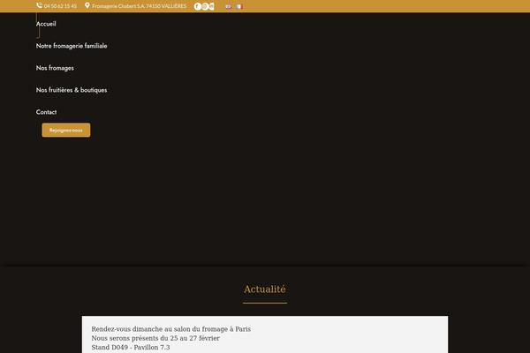Click the line 'Nous serons présents du 25 au 27 février'
This screenshot has width=530, height=353.
tap(155, 338)
